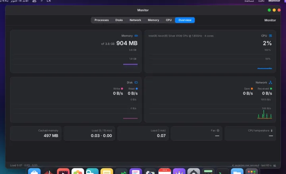Click the Load (1 min) 0.07 card
Viewport: 286px width, 174px height.
click(143, 133)
